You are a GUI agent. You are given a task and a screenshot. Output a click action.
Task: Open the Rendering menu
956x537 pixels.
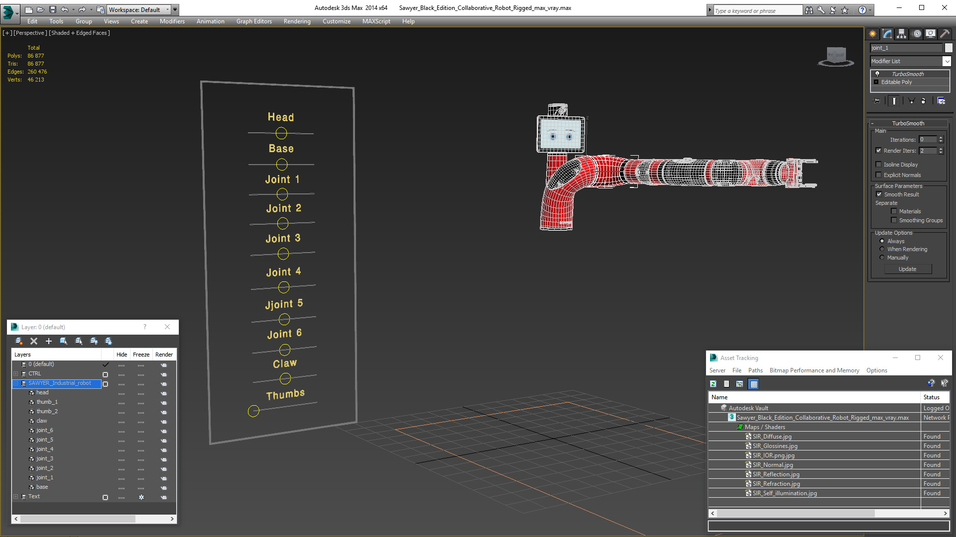pos(297,21)
